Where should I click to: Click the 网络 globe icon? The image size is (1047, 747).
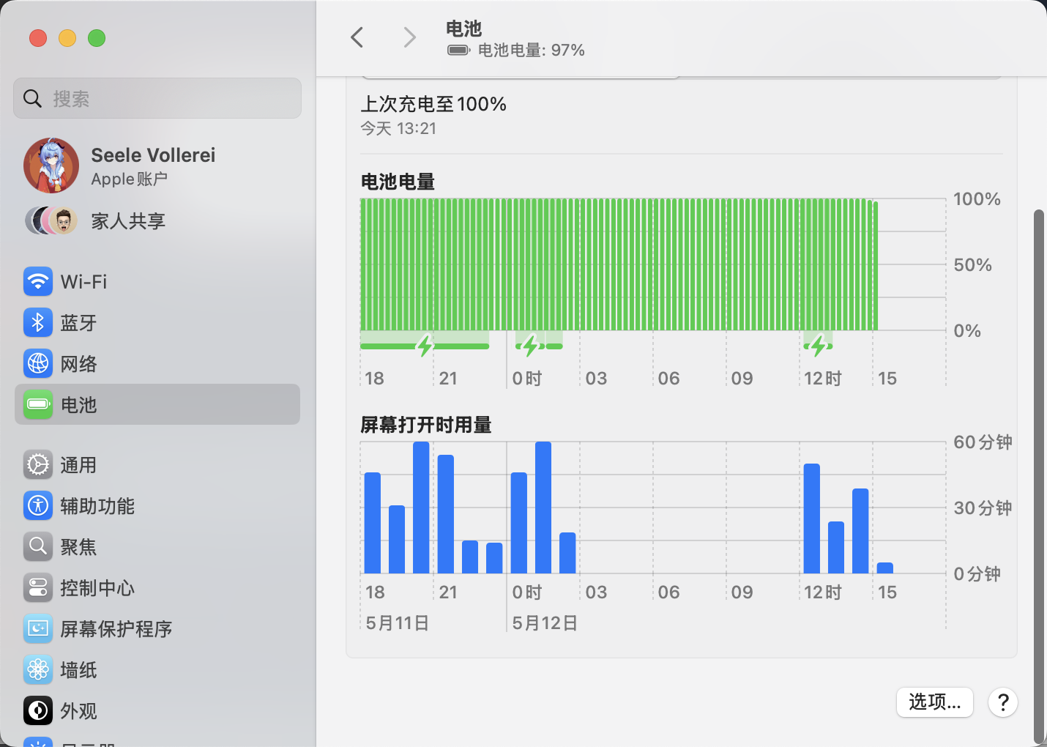click(x=38, y=363)
